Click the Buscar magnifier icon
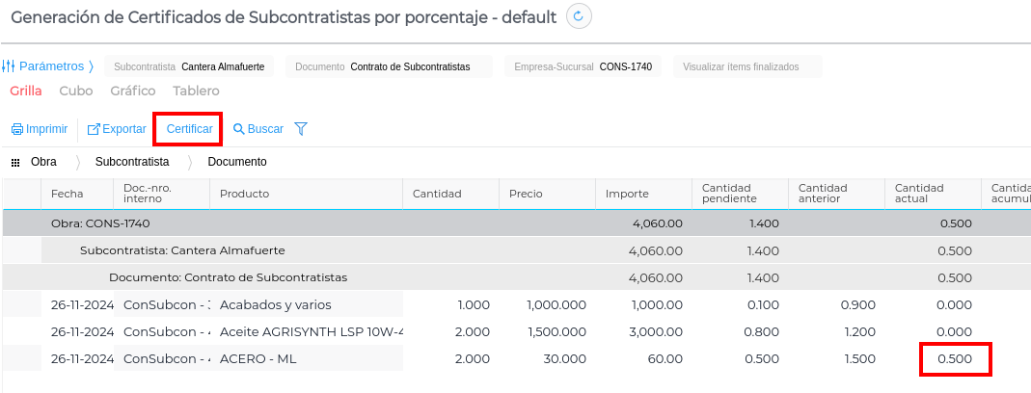Image resolution: width=1031 pixels, height=393 pixels. (x=239, y=129)
